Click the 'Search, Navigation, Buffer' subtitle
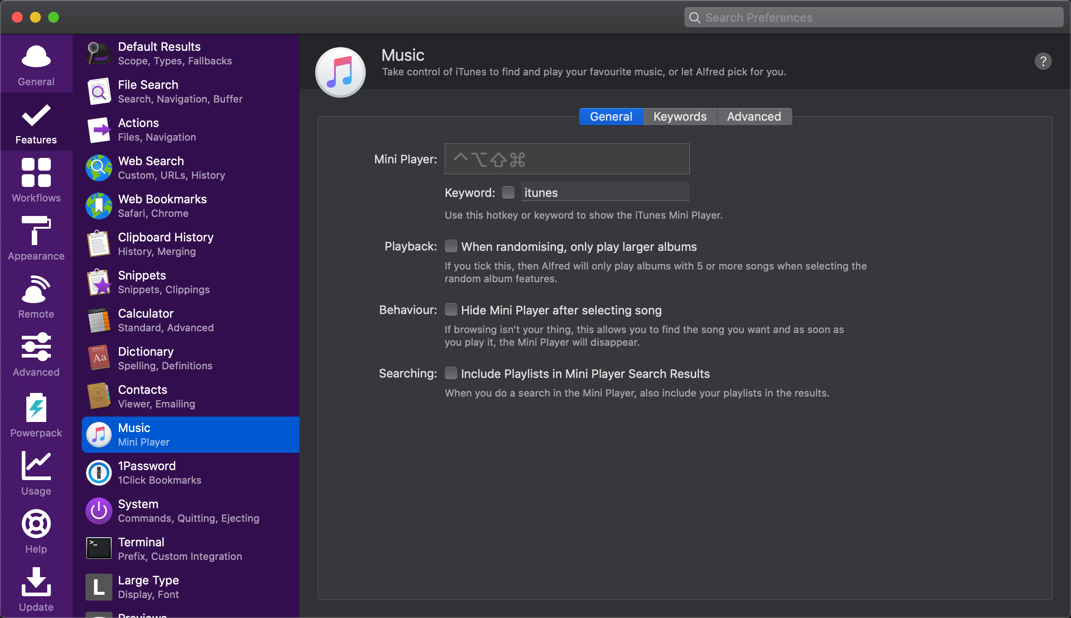The image size is (1071, 618). click(x=180, y=99)
